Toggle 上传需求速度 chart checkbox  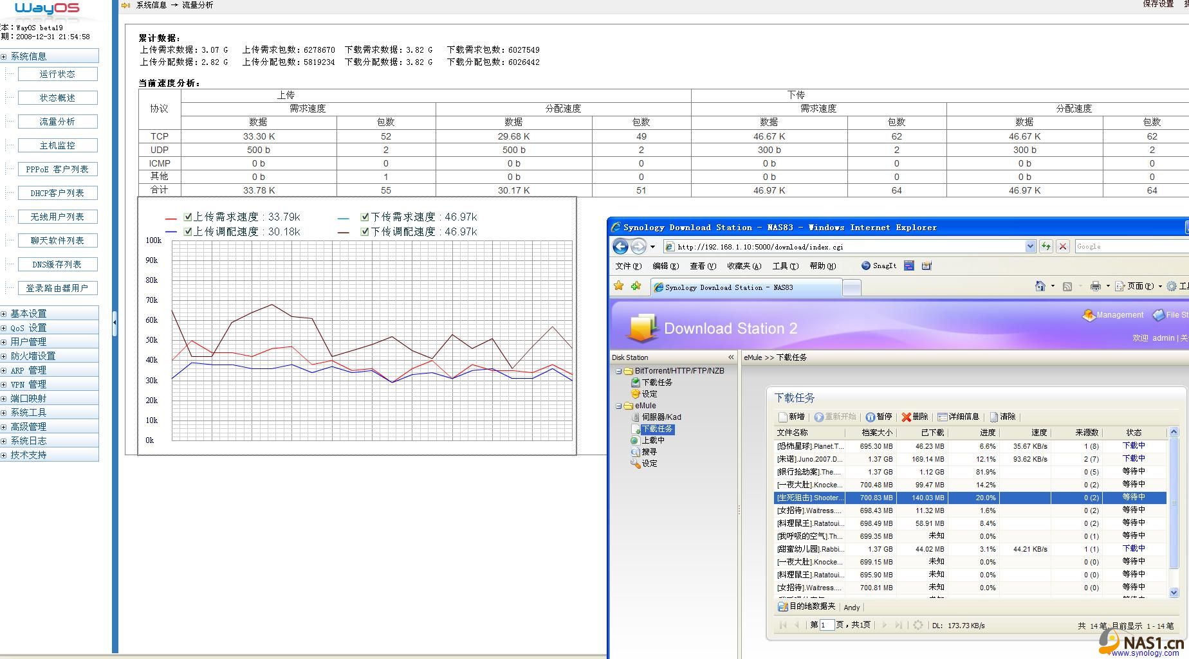(188, 217)
